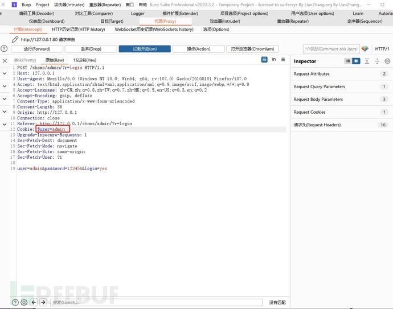Switch to the Project options tab

click(244, 14)
